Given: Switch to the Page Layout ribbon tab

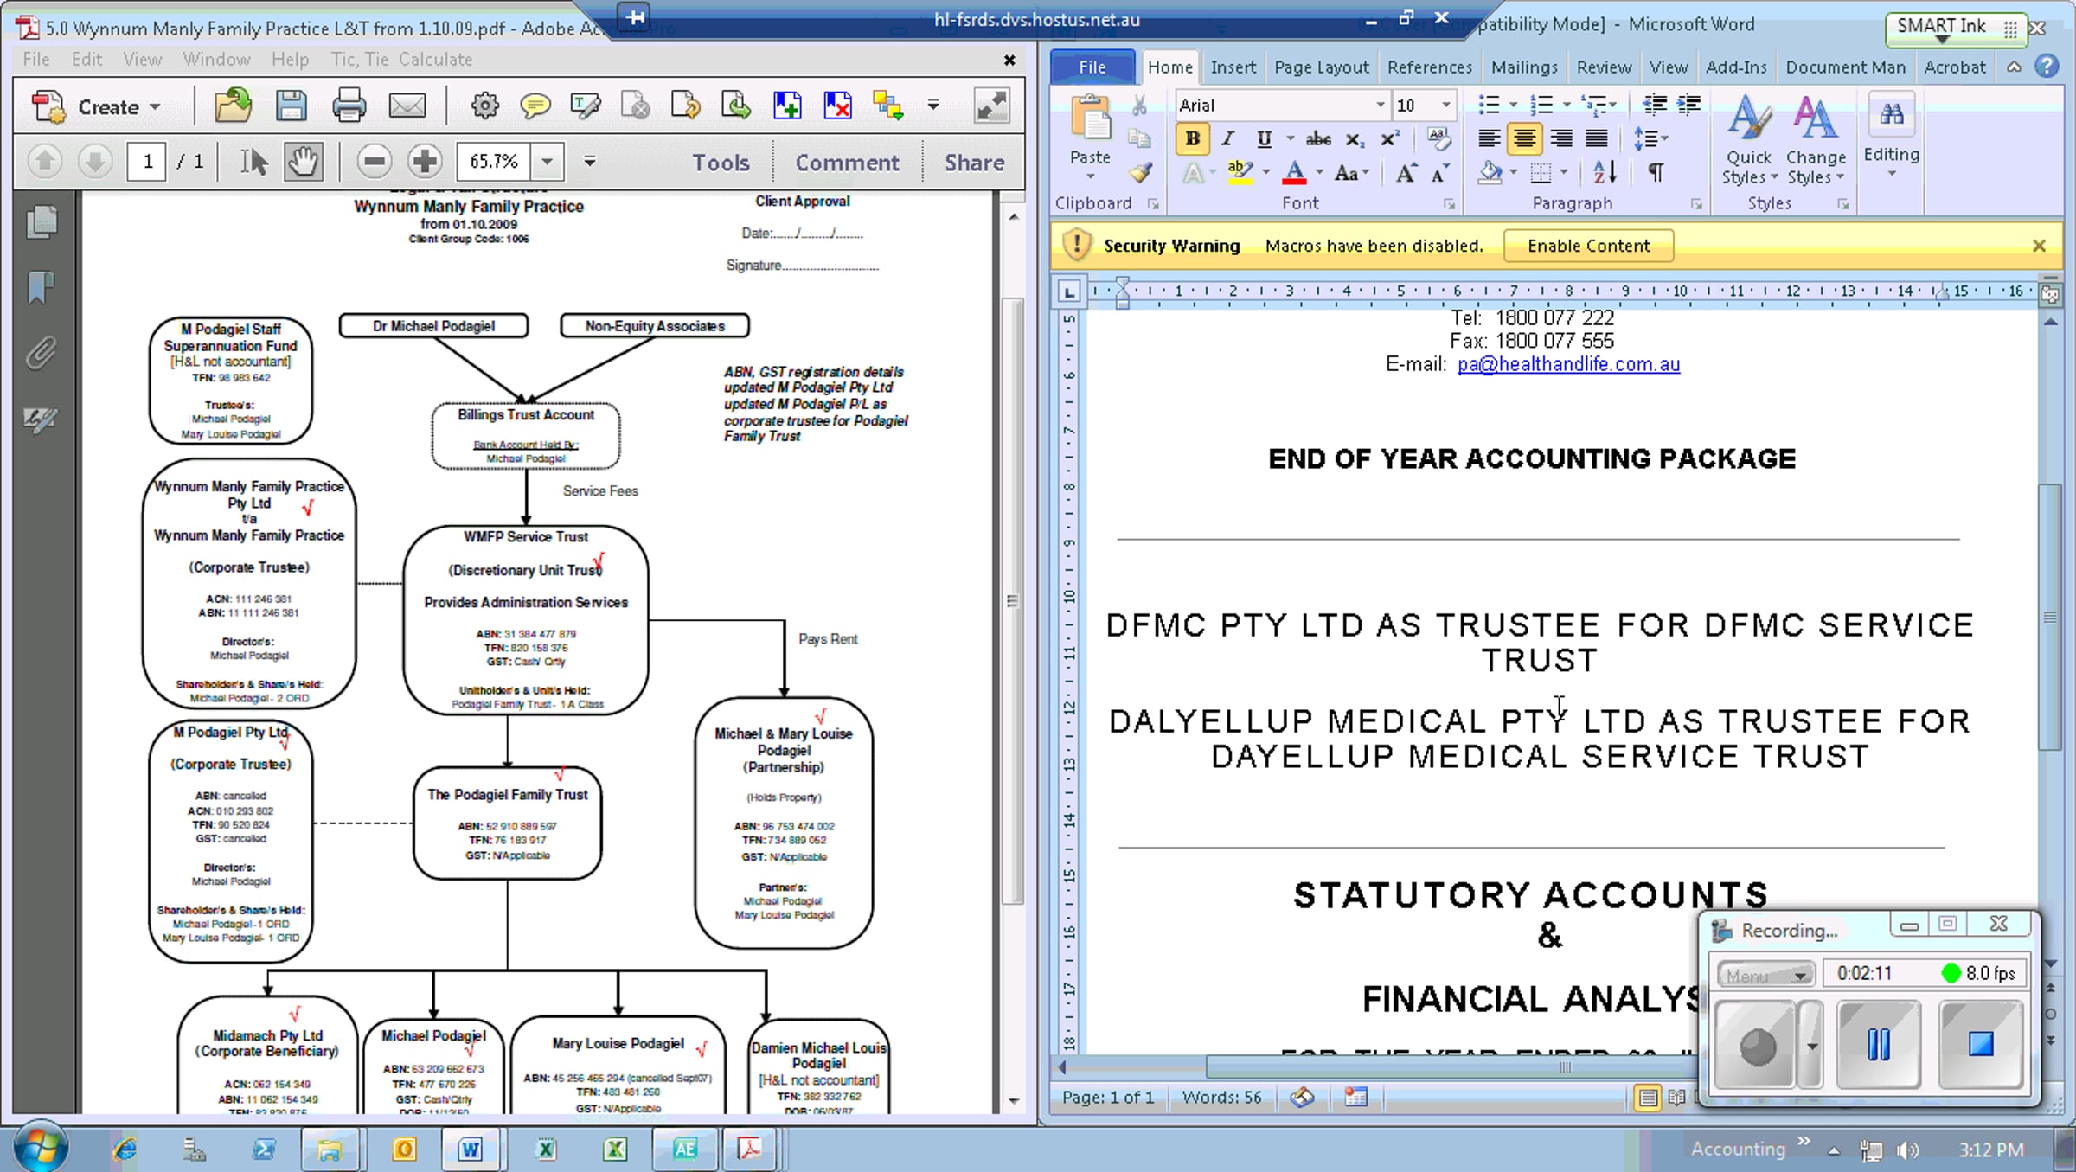Looking at the screenshot, I should coord(1321,67).
